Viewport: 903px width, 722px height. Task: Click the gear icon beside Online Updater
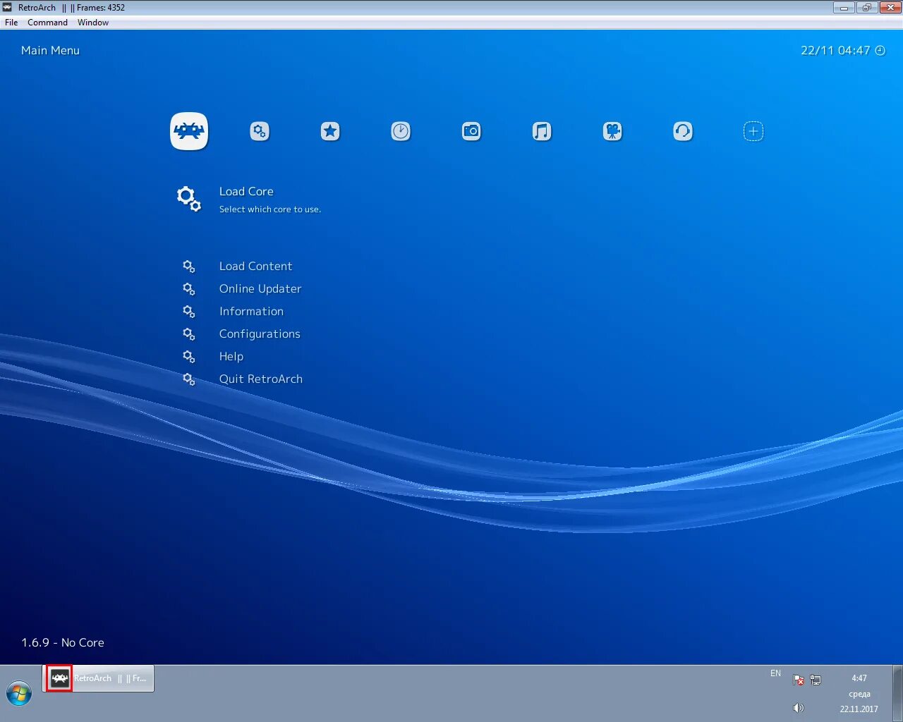click(189, 289)
